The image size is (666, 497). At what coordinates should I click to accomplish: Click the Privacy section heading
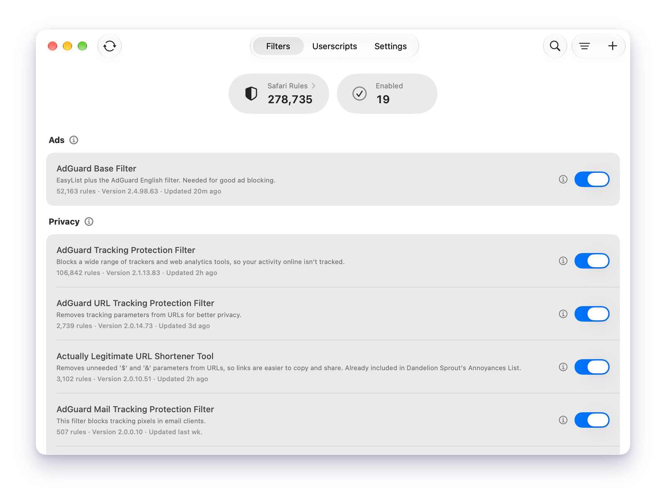[x=64, y=221]
